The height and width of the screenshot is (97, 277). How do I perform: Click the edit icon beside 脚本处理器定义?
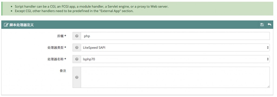click(6, 25)
